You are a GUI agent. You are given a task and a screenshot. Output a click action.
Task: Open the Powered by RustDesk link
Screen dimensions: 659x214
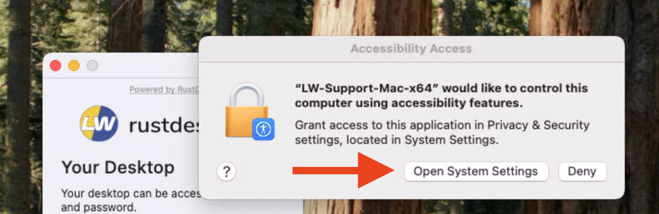pyautogui.click(x=164, y=89)
